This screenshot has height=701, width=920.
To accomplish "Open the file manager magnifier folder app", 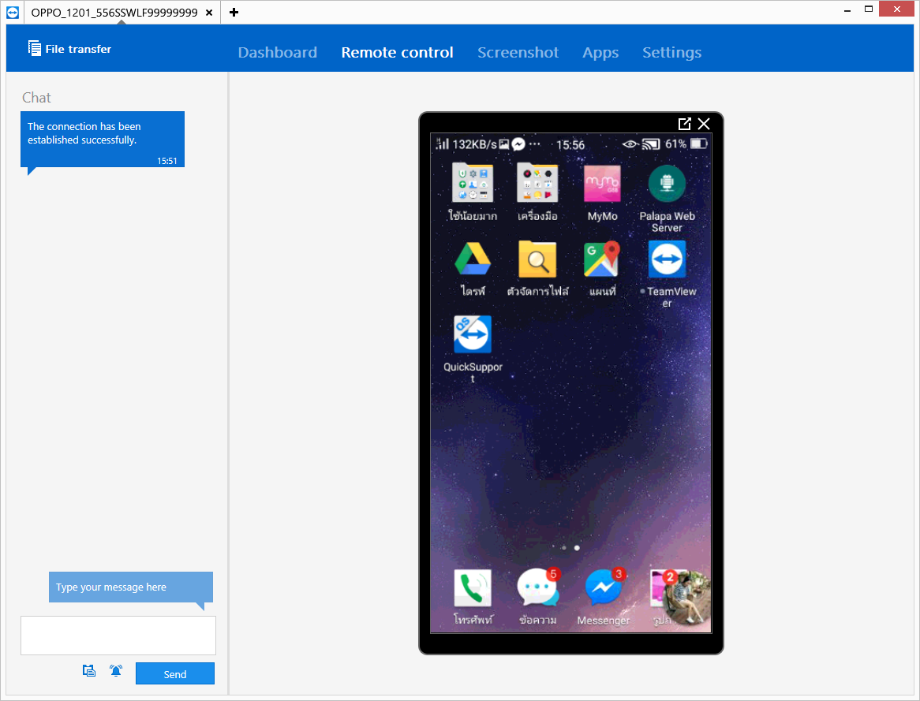I will tap(537, 260).
